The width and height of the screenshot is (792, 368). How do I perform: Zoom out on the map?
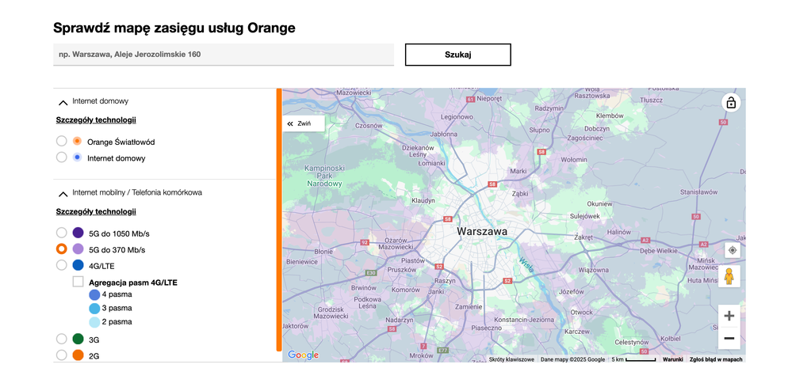729,338
